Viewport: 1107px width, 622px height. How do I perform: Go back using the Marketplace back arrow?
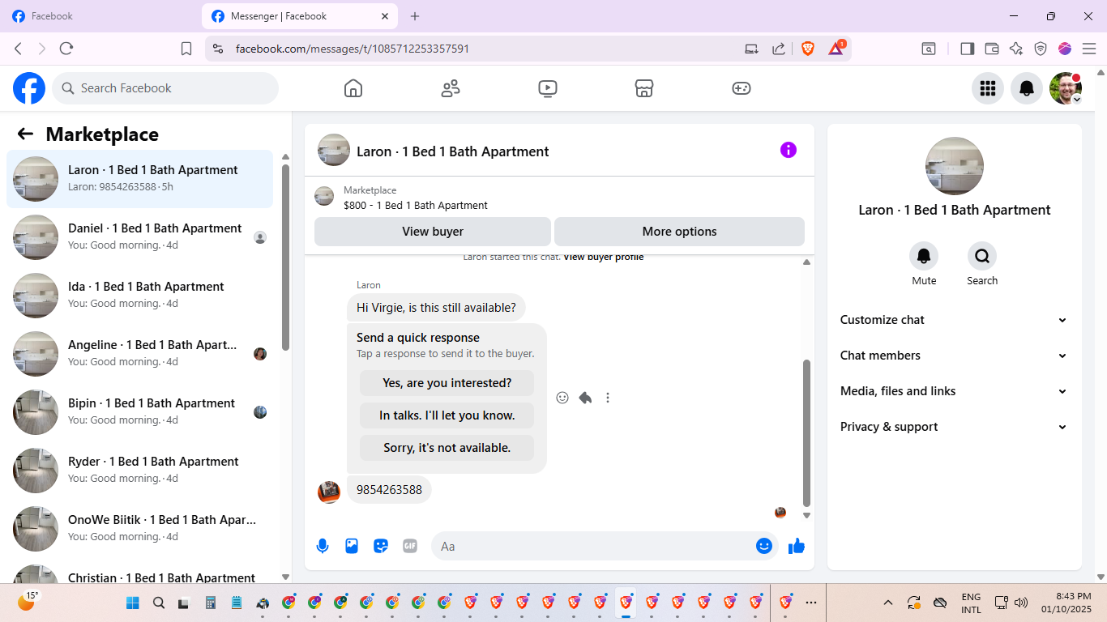pos(25,134)
